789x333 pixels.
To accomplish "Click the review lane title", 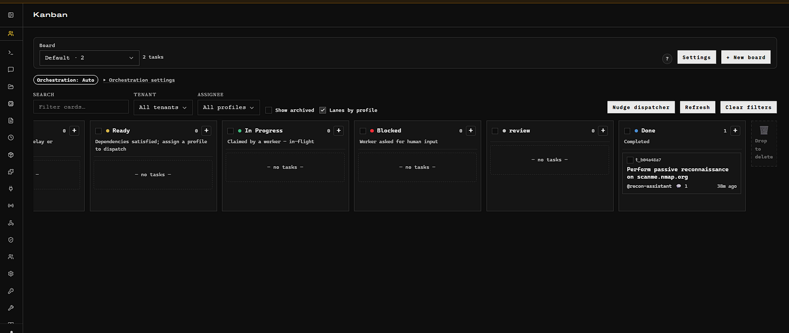I will click(x=520, y=131).
